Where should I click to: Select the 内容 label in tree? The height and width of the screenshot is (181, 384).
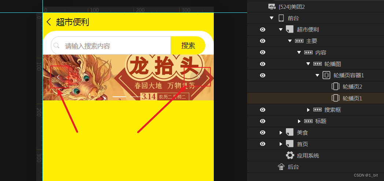click(x=321, y=52)
